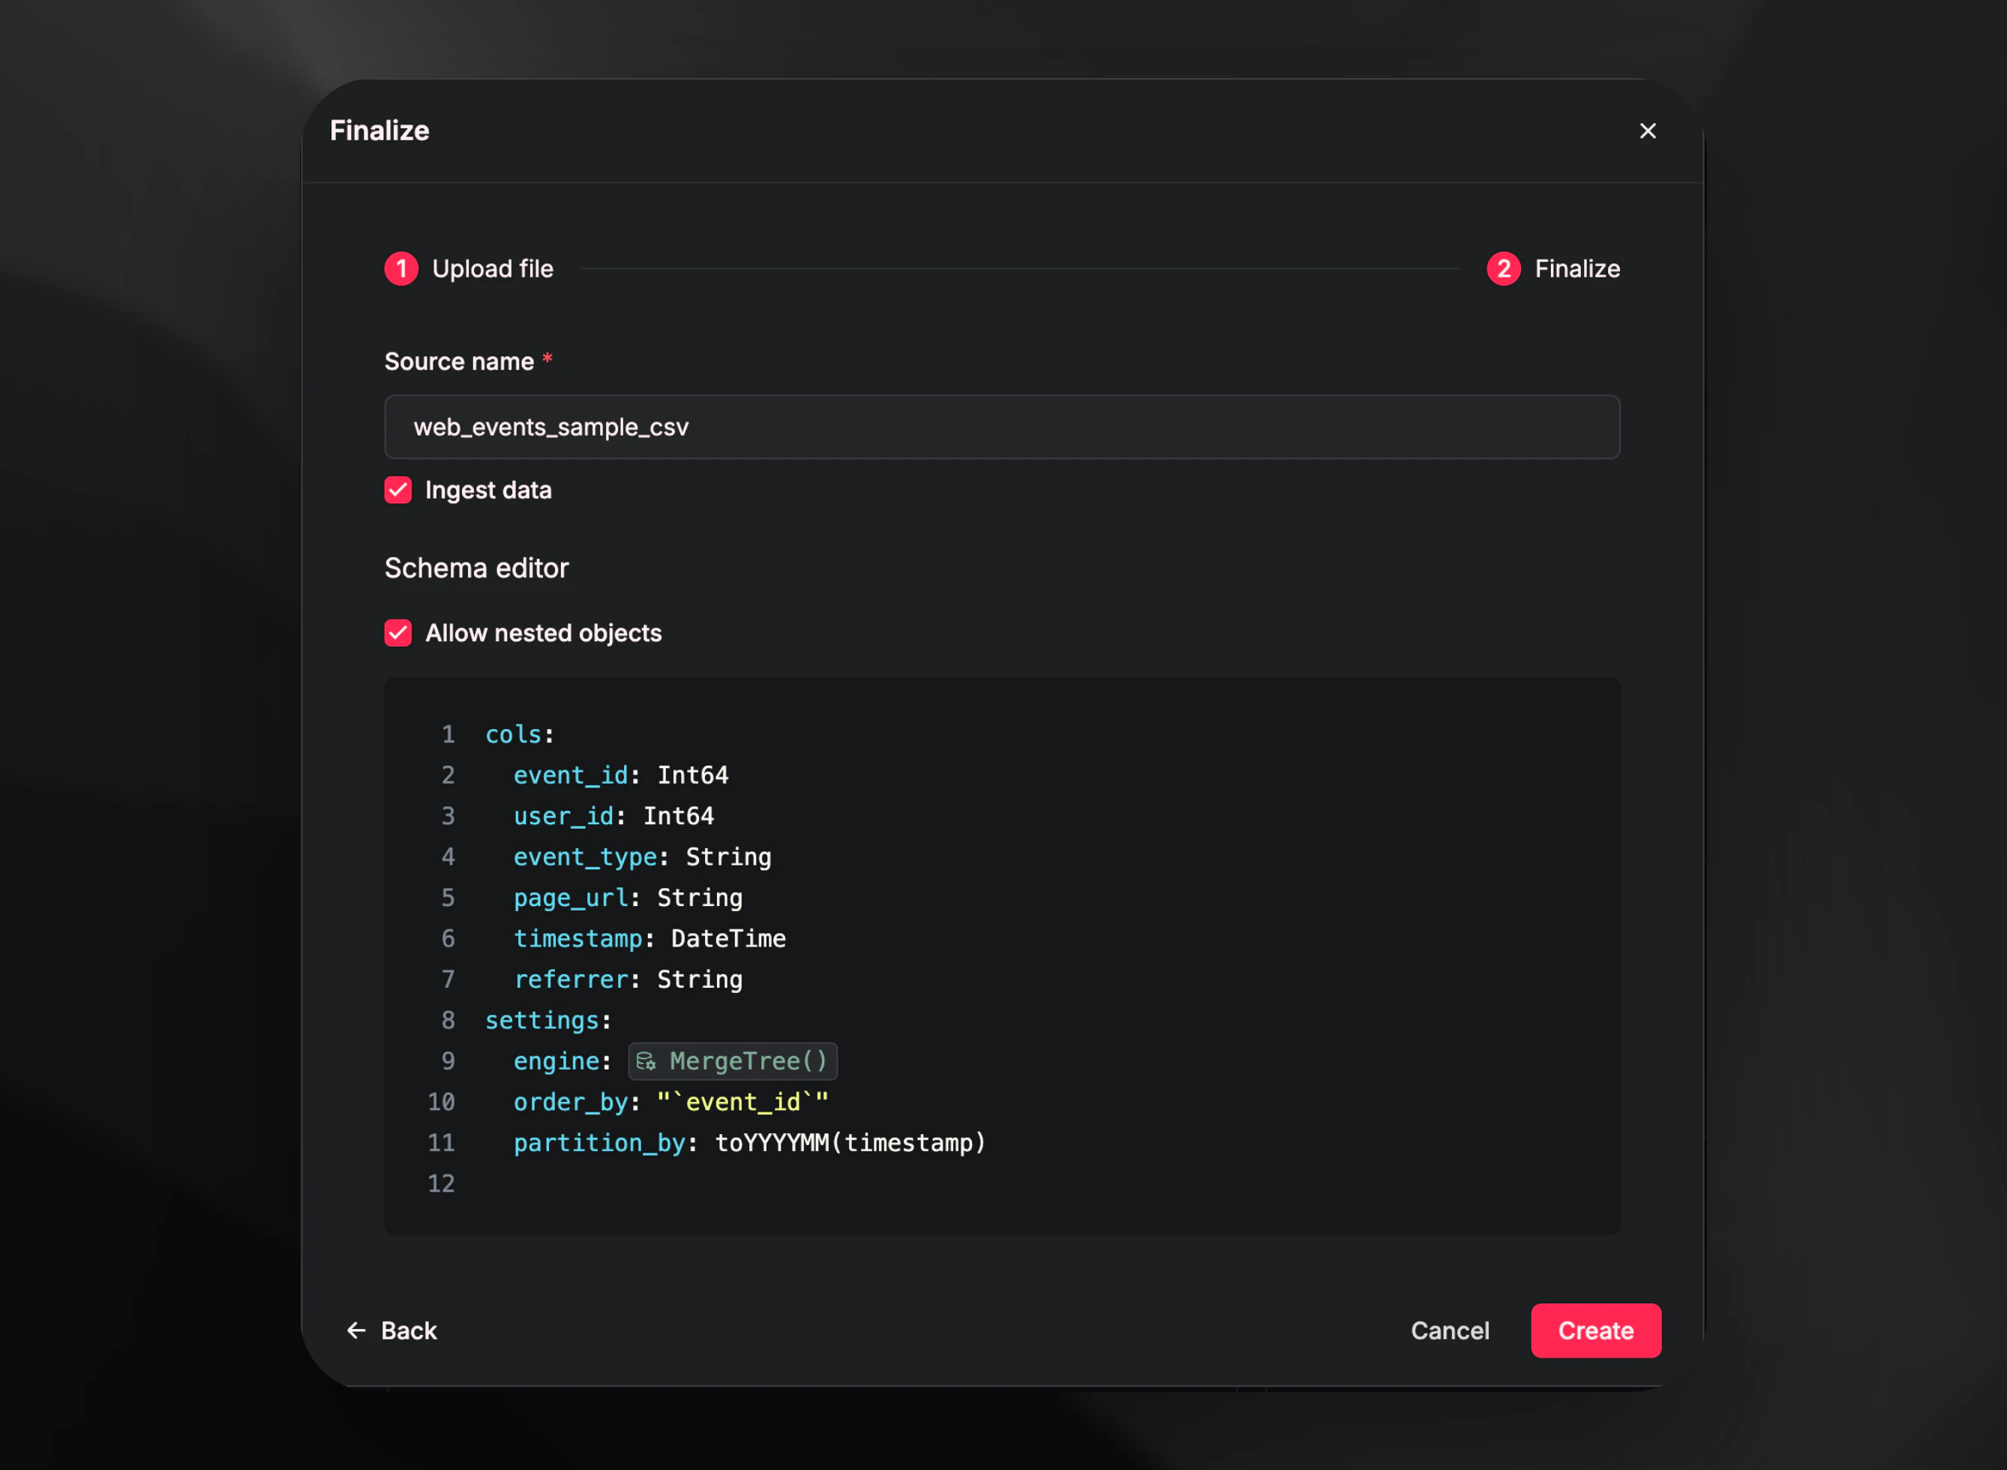2007x1470 pixels.
Task: Cancel the source creation
Action: coord(1450,1330)
